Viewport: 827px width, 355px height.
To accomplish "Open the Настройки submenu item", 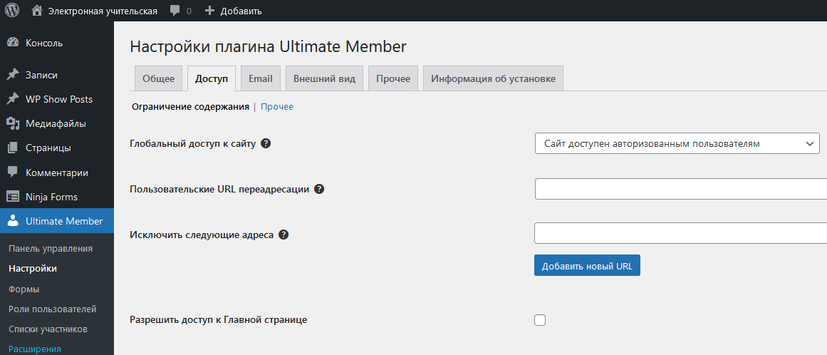I will tap(33, 269).
